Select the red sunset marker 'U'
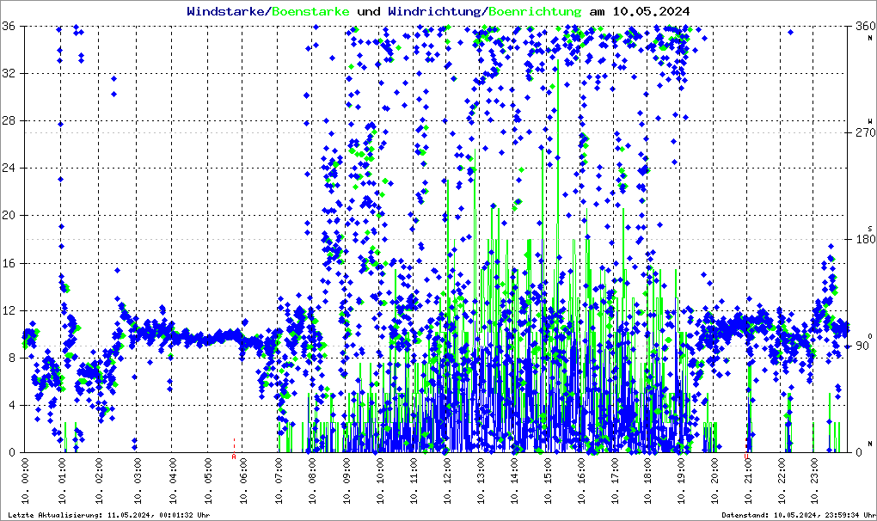This screenshot has height=521, width=877. click(x=746, y=457)
